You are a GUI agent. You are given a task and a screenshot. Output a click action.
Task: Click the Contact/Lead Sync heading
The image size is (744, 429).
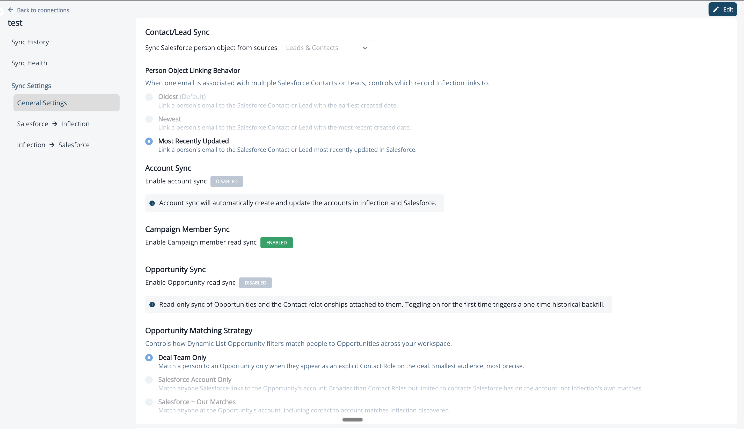pyautogui.click(x=177, y=32)
